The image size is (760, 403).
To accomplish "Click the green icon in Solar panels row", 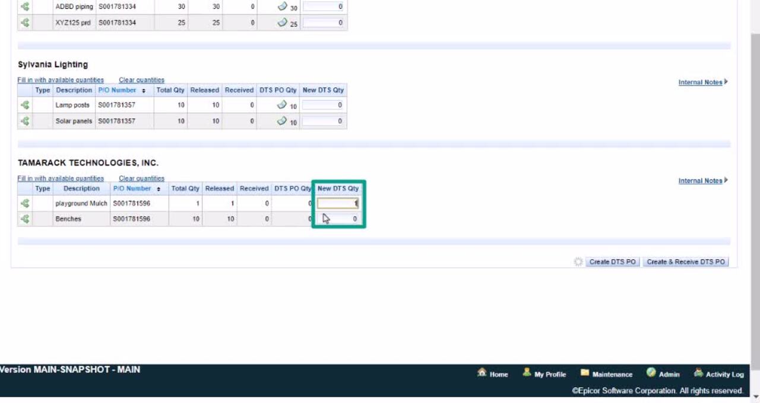I will tap(25, 121).
